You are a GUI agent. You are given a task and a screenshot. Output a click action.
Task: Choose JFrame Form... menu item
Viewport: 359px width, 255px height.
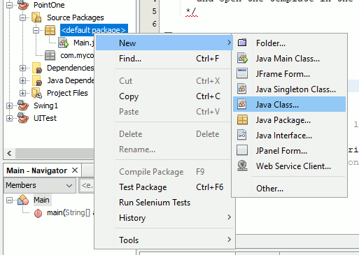(x=289, y=73)
